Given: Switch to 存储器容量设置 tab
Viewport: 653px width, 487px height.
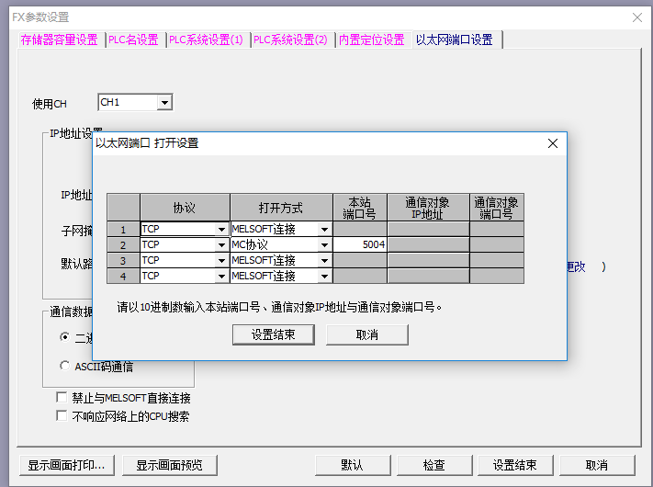Looking at the screenshot, I should pyautogui.click(x=59, y=40).
